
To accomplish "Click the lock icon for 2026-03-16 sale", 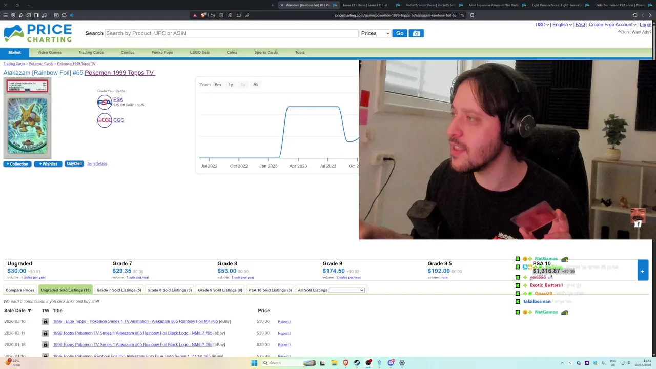I will (x=45, y=321).
